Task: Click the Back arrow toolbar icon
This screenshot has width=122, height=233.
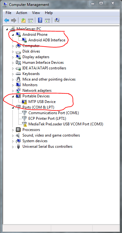Action: click(7, 20)
